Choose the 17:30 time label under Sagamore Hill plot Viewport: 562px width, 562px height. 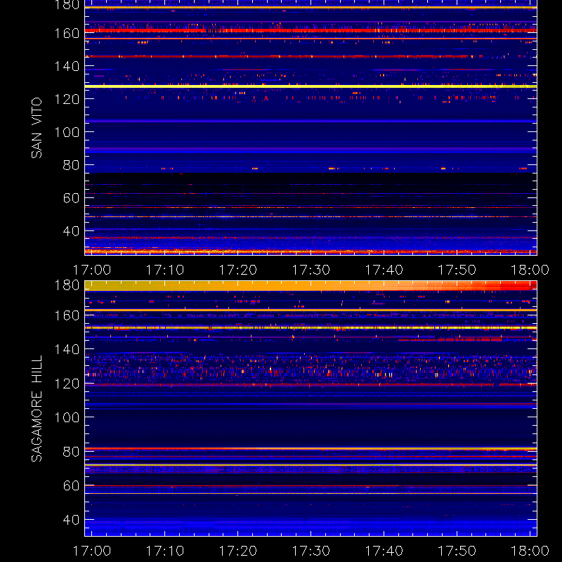(311, 551)
